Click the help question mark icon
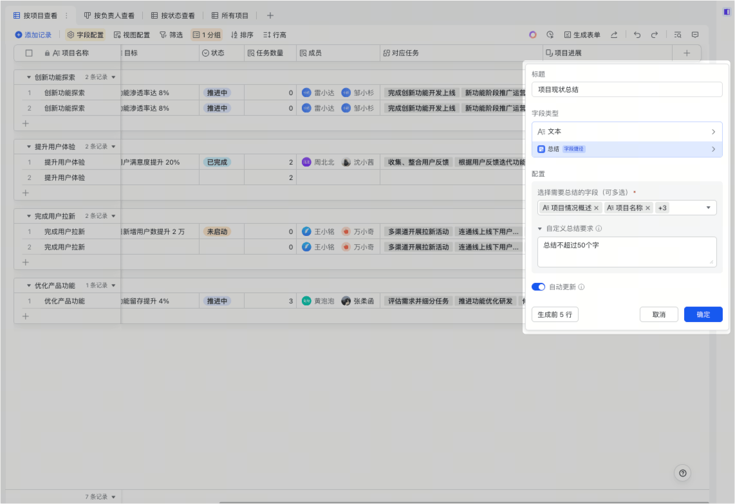 [683, 473]
